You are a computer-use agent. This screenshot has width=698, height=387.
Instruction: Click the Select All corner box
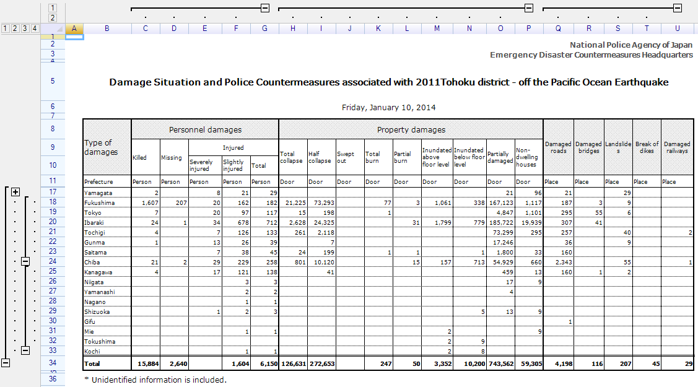click(53, 28)
